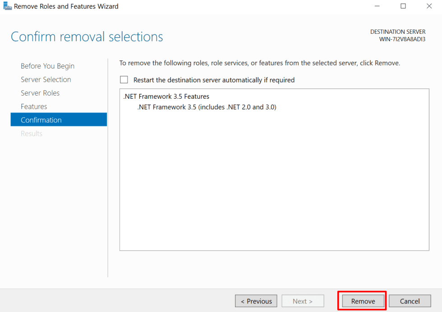Open the Server Roles page
The height and width of the screenshot is (312, 442).
43,93
